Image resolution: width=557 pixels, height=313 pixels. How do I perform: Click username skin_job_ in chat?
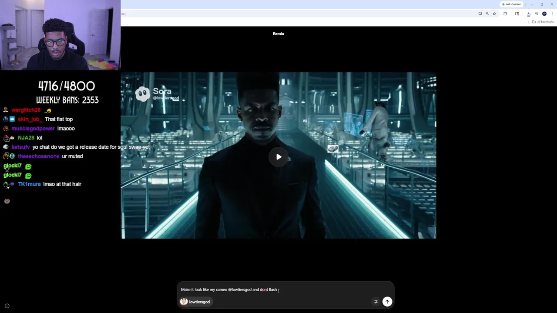click(x=29, y=119)
